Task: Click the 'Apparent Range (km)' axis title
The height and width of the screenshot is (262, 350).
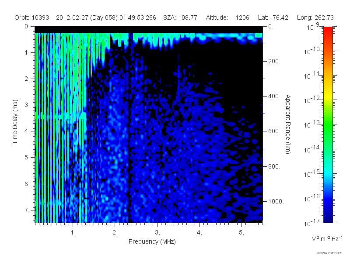Action: (x=288, y=124)
